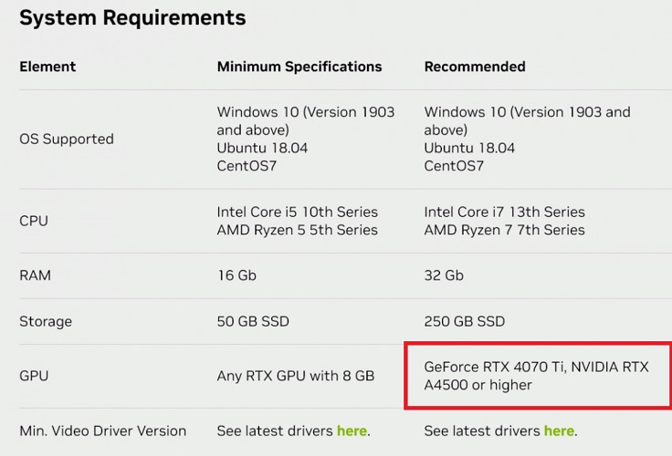672x456 pixels.
Task: Click the Recommended column header
Action: point(475,67)
